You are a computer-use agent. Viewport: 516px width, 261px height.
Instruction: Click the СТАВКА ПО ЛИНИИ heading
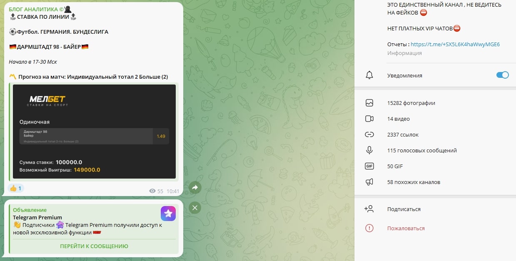(x=43, y=17)
